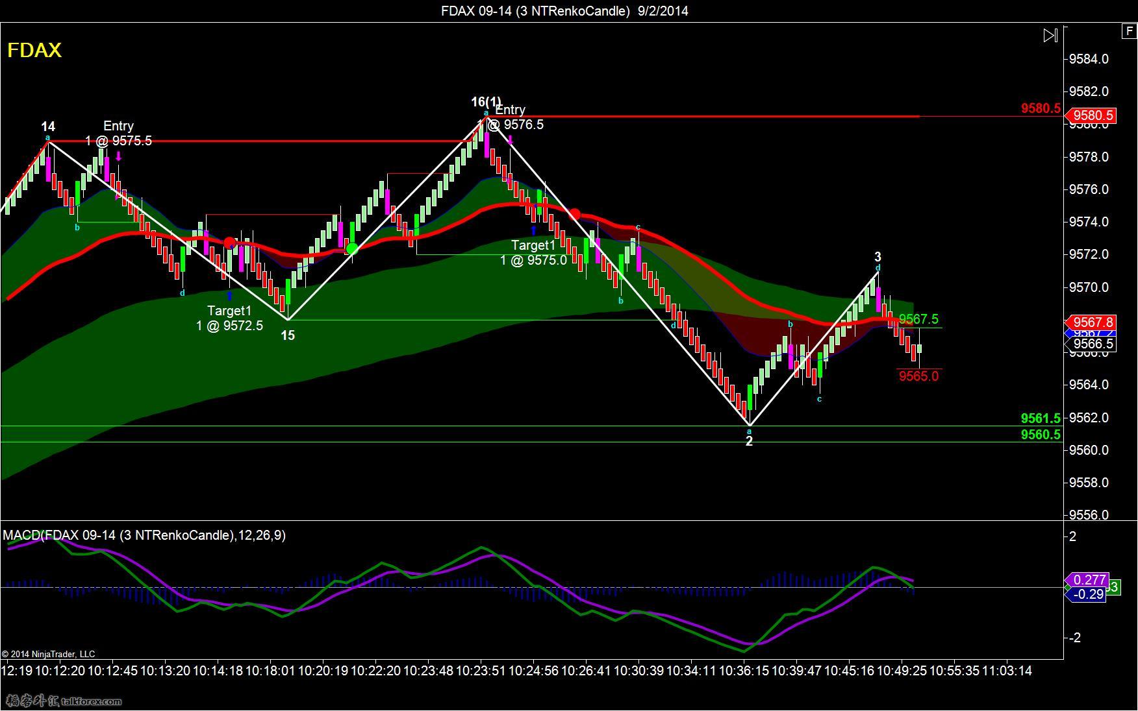Click the 10:22:20 time axis label
The width and height of the screenshot is (1138, 711).
[375, 671]
